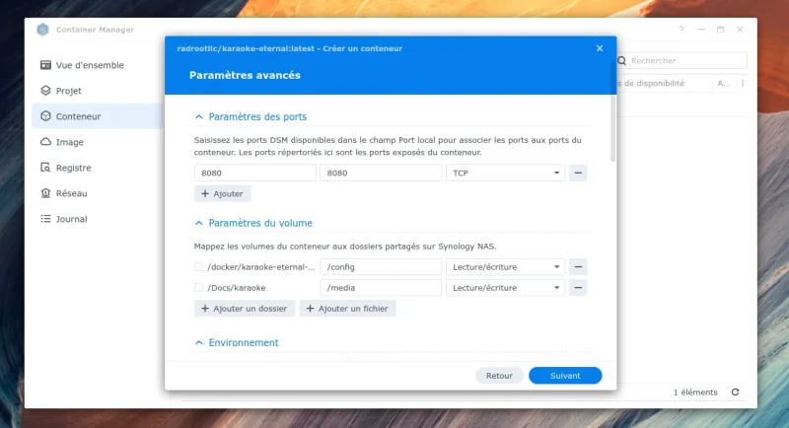
Task: Click the search magnifier icon
Action: pos(622,61)
